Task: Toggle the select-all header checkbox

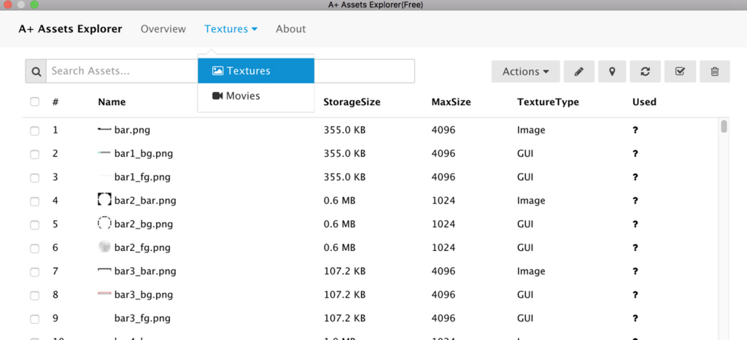Action: point(35,101)
